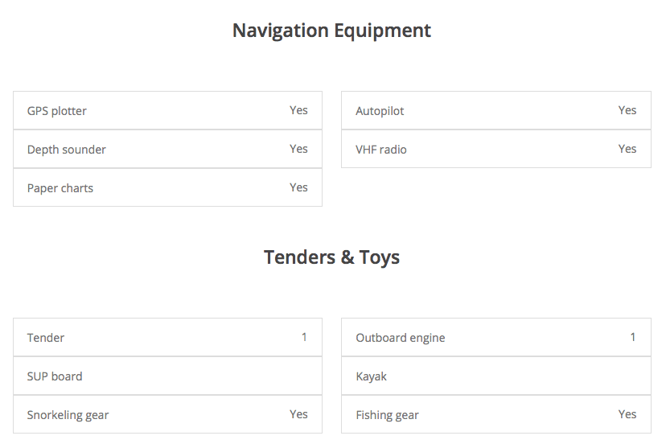Select the Autopilot label
The height and width of the screenshot is (444, 666).
pyautogui.click(x=380, y=111)
